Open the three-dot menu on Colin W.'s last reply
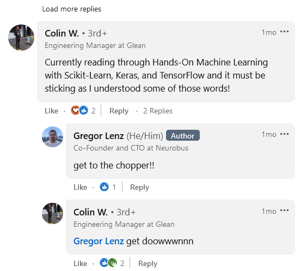 (284, 210)
